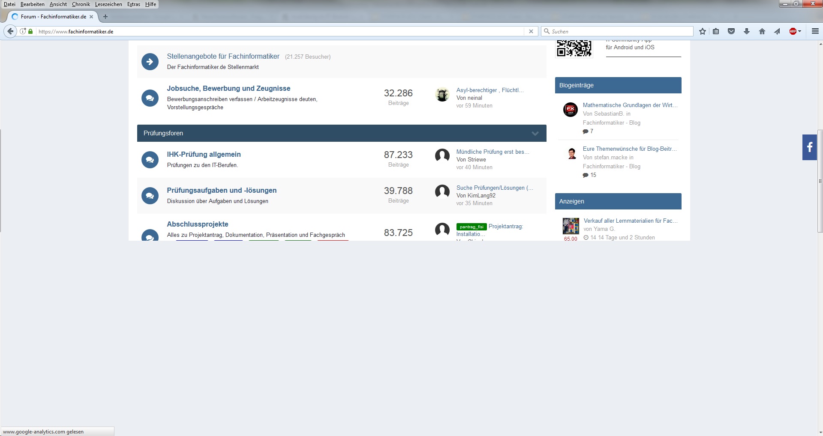Open the downloads arrow icon
The height and width of the screenshot is (436, 823).
coord(747,31)
